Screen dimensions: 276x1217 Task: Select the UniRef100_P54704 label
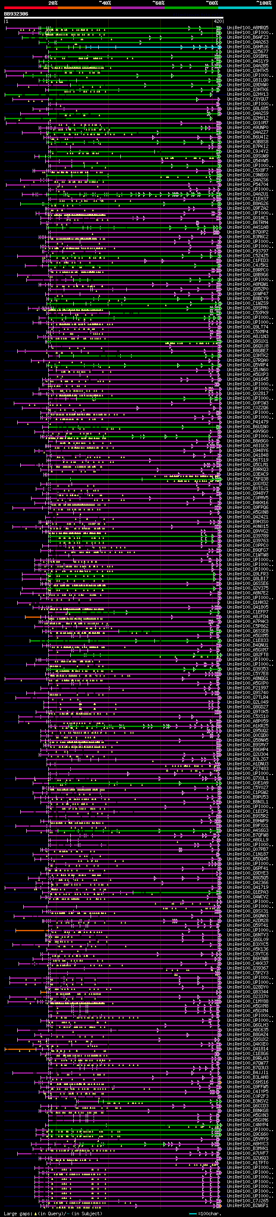(248, 185)
